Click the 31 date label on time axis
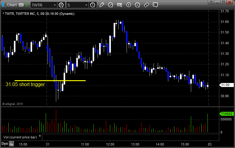 (47, 144)
